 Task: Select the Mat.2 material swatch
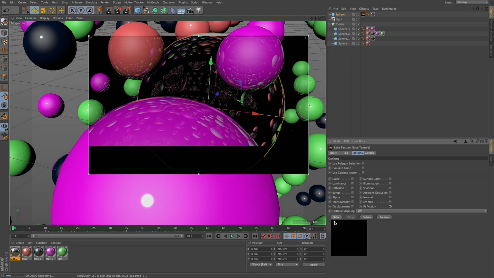click(15, 253)
